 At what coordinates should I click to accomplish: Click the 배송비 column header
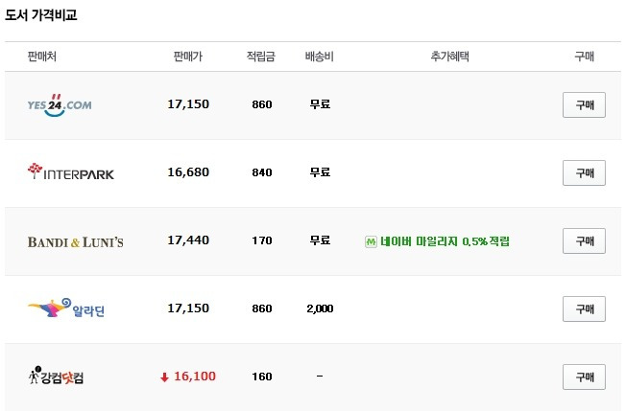(320, 57)
